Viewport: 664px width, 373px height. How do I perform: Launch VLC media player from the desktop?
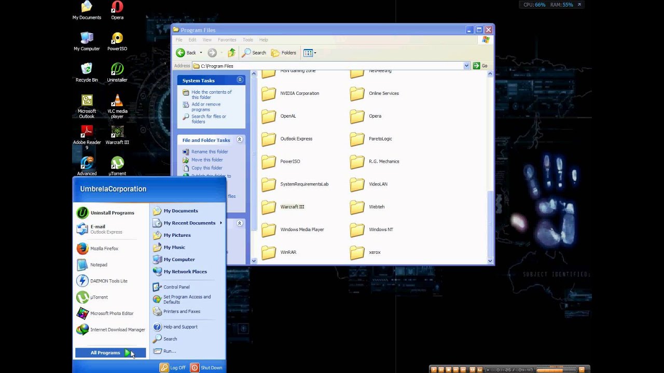pos(117,106)
